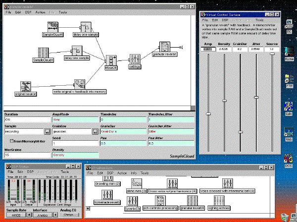The height and width of the screenshot is (222, 297).
Task: Click the Jitter fader handle
Action: pos(256,97)
